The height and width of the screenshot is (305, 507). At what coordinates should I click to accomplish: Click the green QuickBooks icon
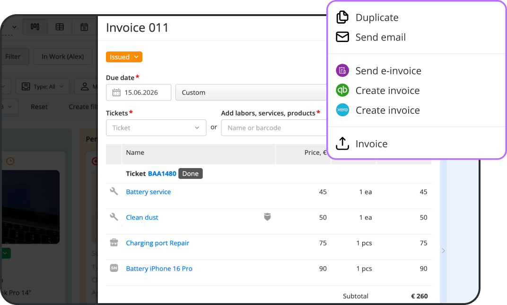point(342,90)
